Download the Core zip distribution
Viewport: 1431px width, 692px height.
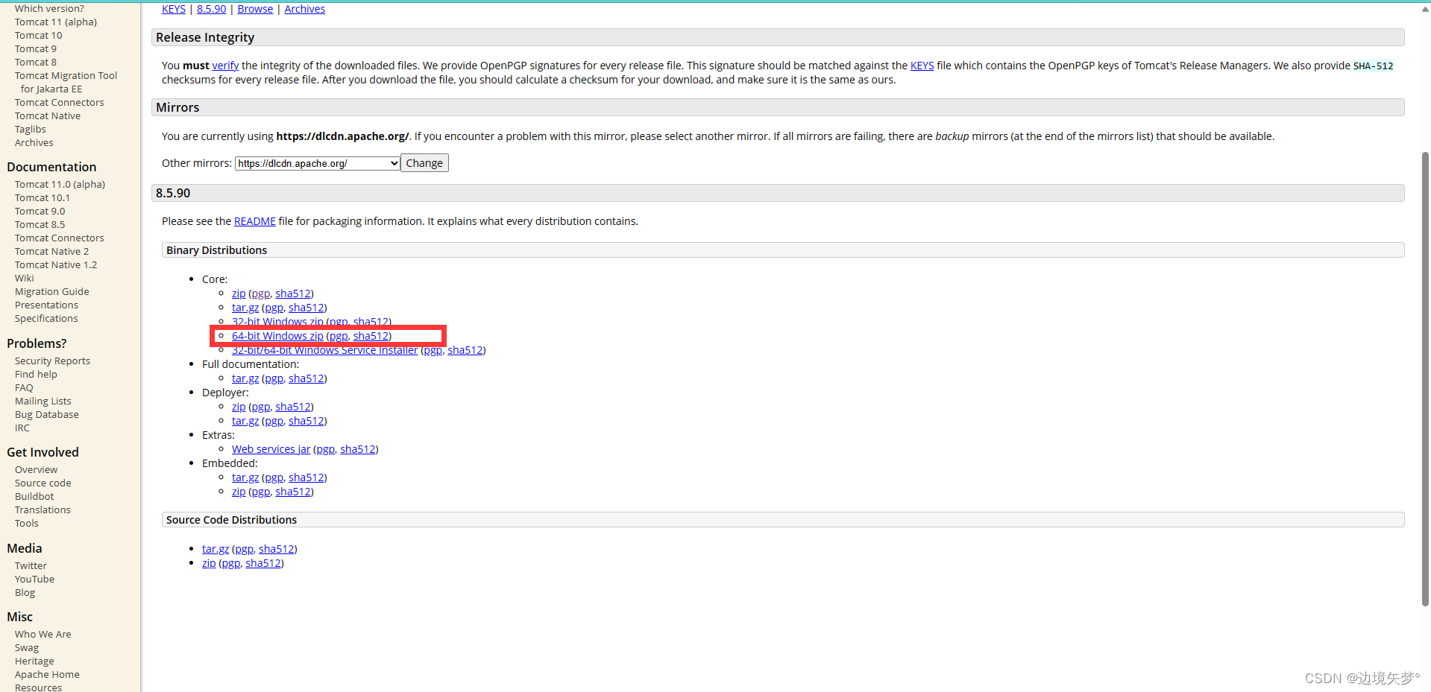[239, 293]
